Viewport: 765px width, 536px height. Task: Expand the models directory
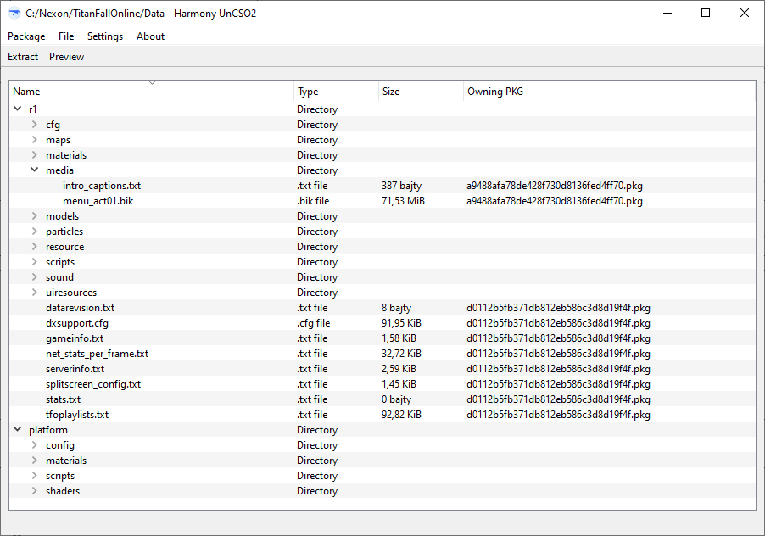[33, 215]
